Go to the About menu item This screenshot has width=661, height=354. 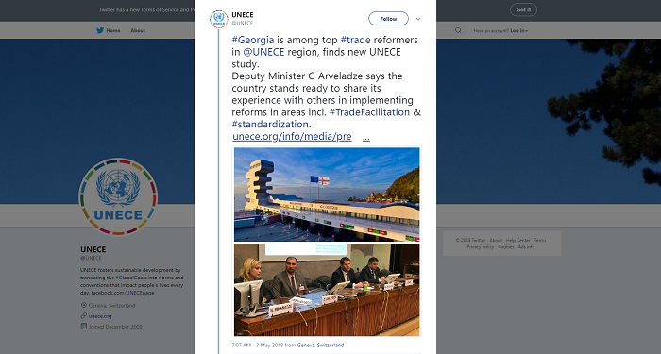138,30
